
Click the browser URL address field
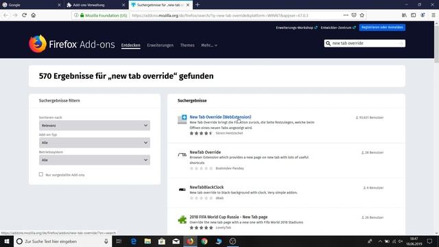click(219, 15)
